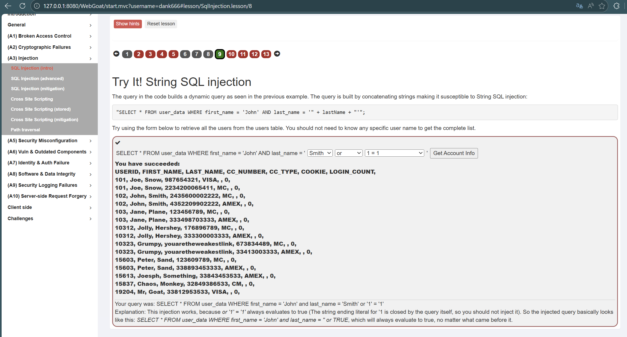This screenshot has width=627, height=337.
Task: Expand (A5) Security Misconfiguration section
Action: (49, 141)
